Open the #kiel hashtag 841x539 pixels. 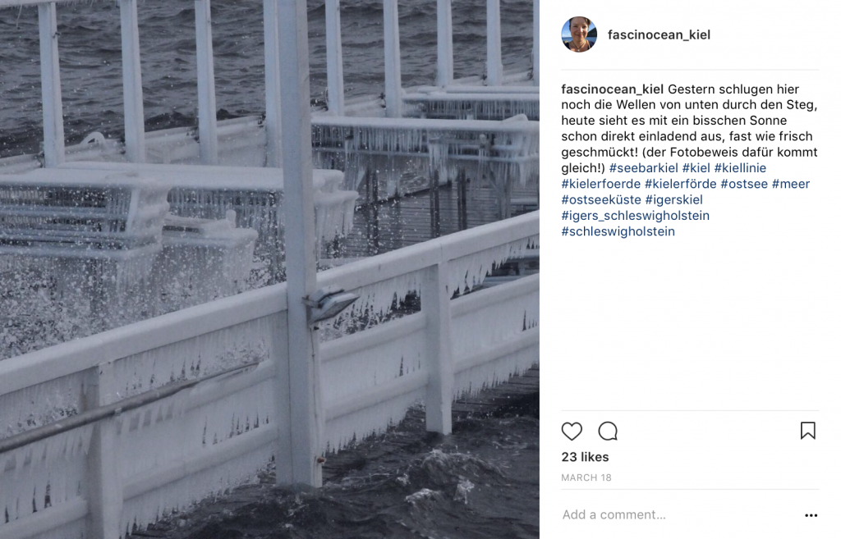click(696, 168)
